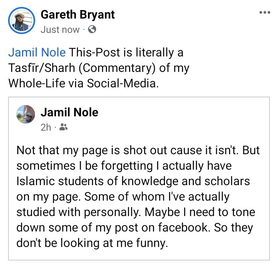The image size is (278, 269).
Task: Click the 'Just now' timestamp
Action: (x=60, y=29)
